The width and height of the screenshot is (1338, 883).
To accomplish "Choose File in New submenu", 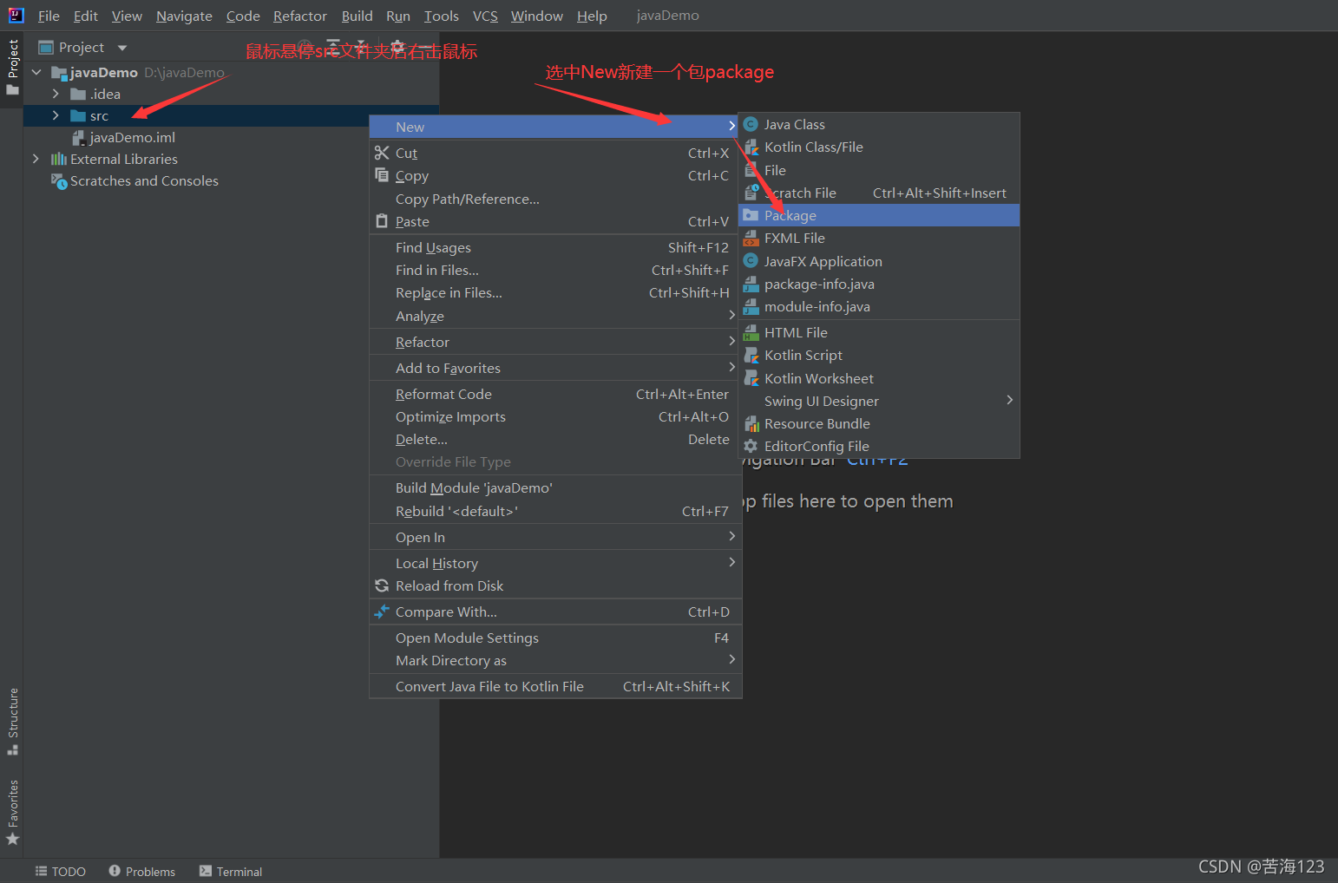I will pyautogui.click(x=879, y=170).
